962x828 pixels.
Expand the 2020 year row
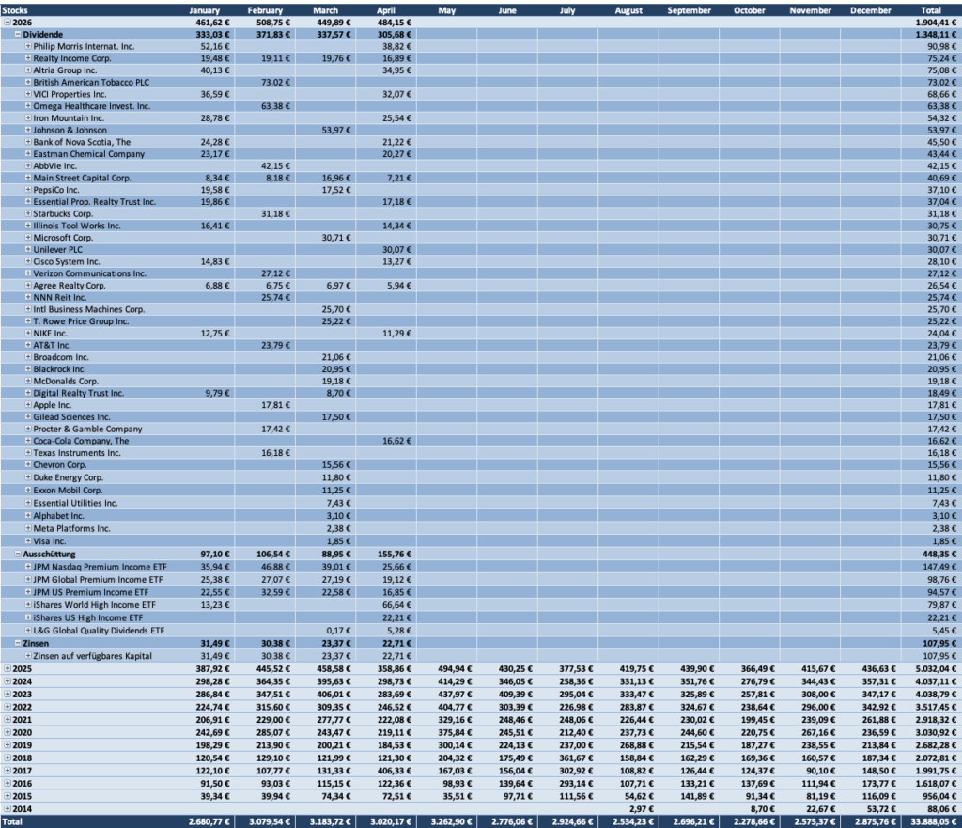click(8, 732)
